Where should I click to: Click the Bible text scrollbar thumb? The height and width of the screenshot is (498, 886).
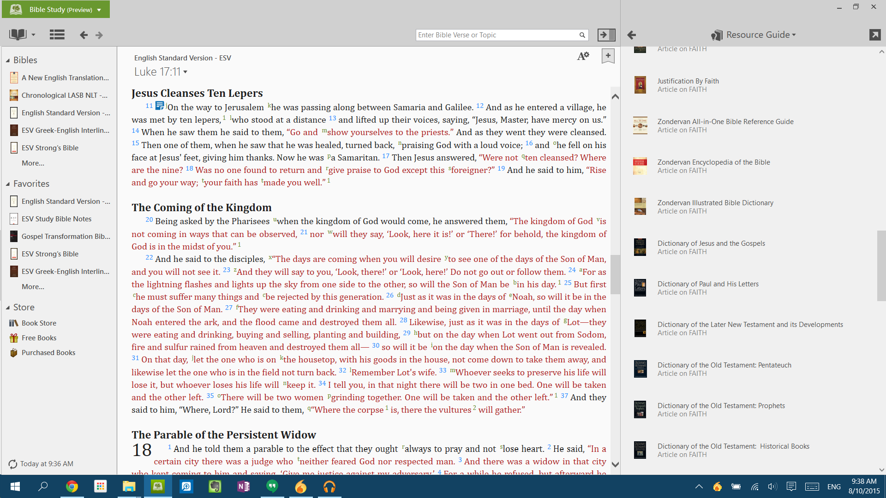coord(615,274)
